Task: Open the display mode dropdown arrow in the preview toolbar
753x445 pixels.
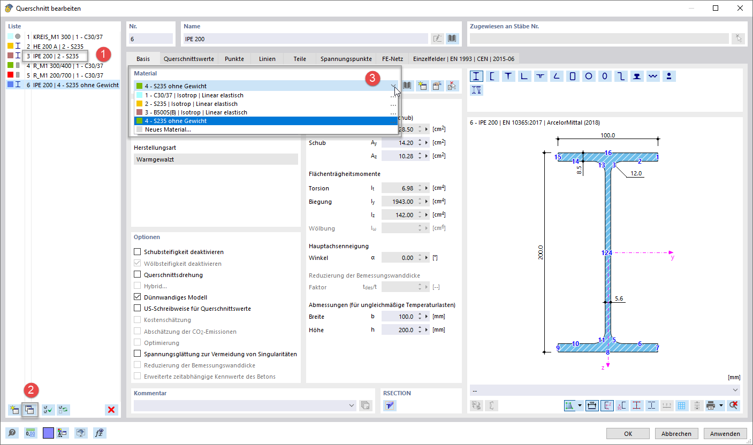Action: click(580, 405)
